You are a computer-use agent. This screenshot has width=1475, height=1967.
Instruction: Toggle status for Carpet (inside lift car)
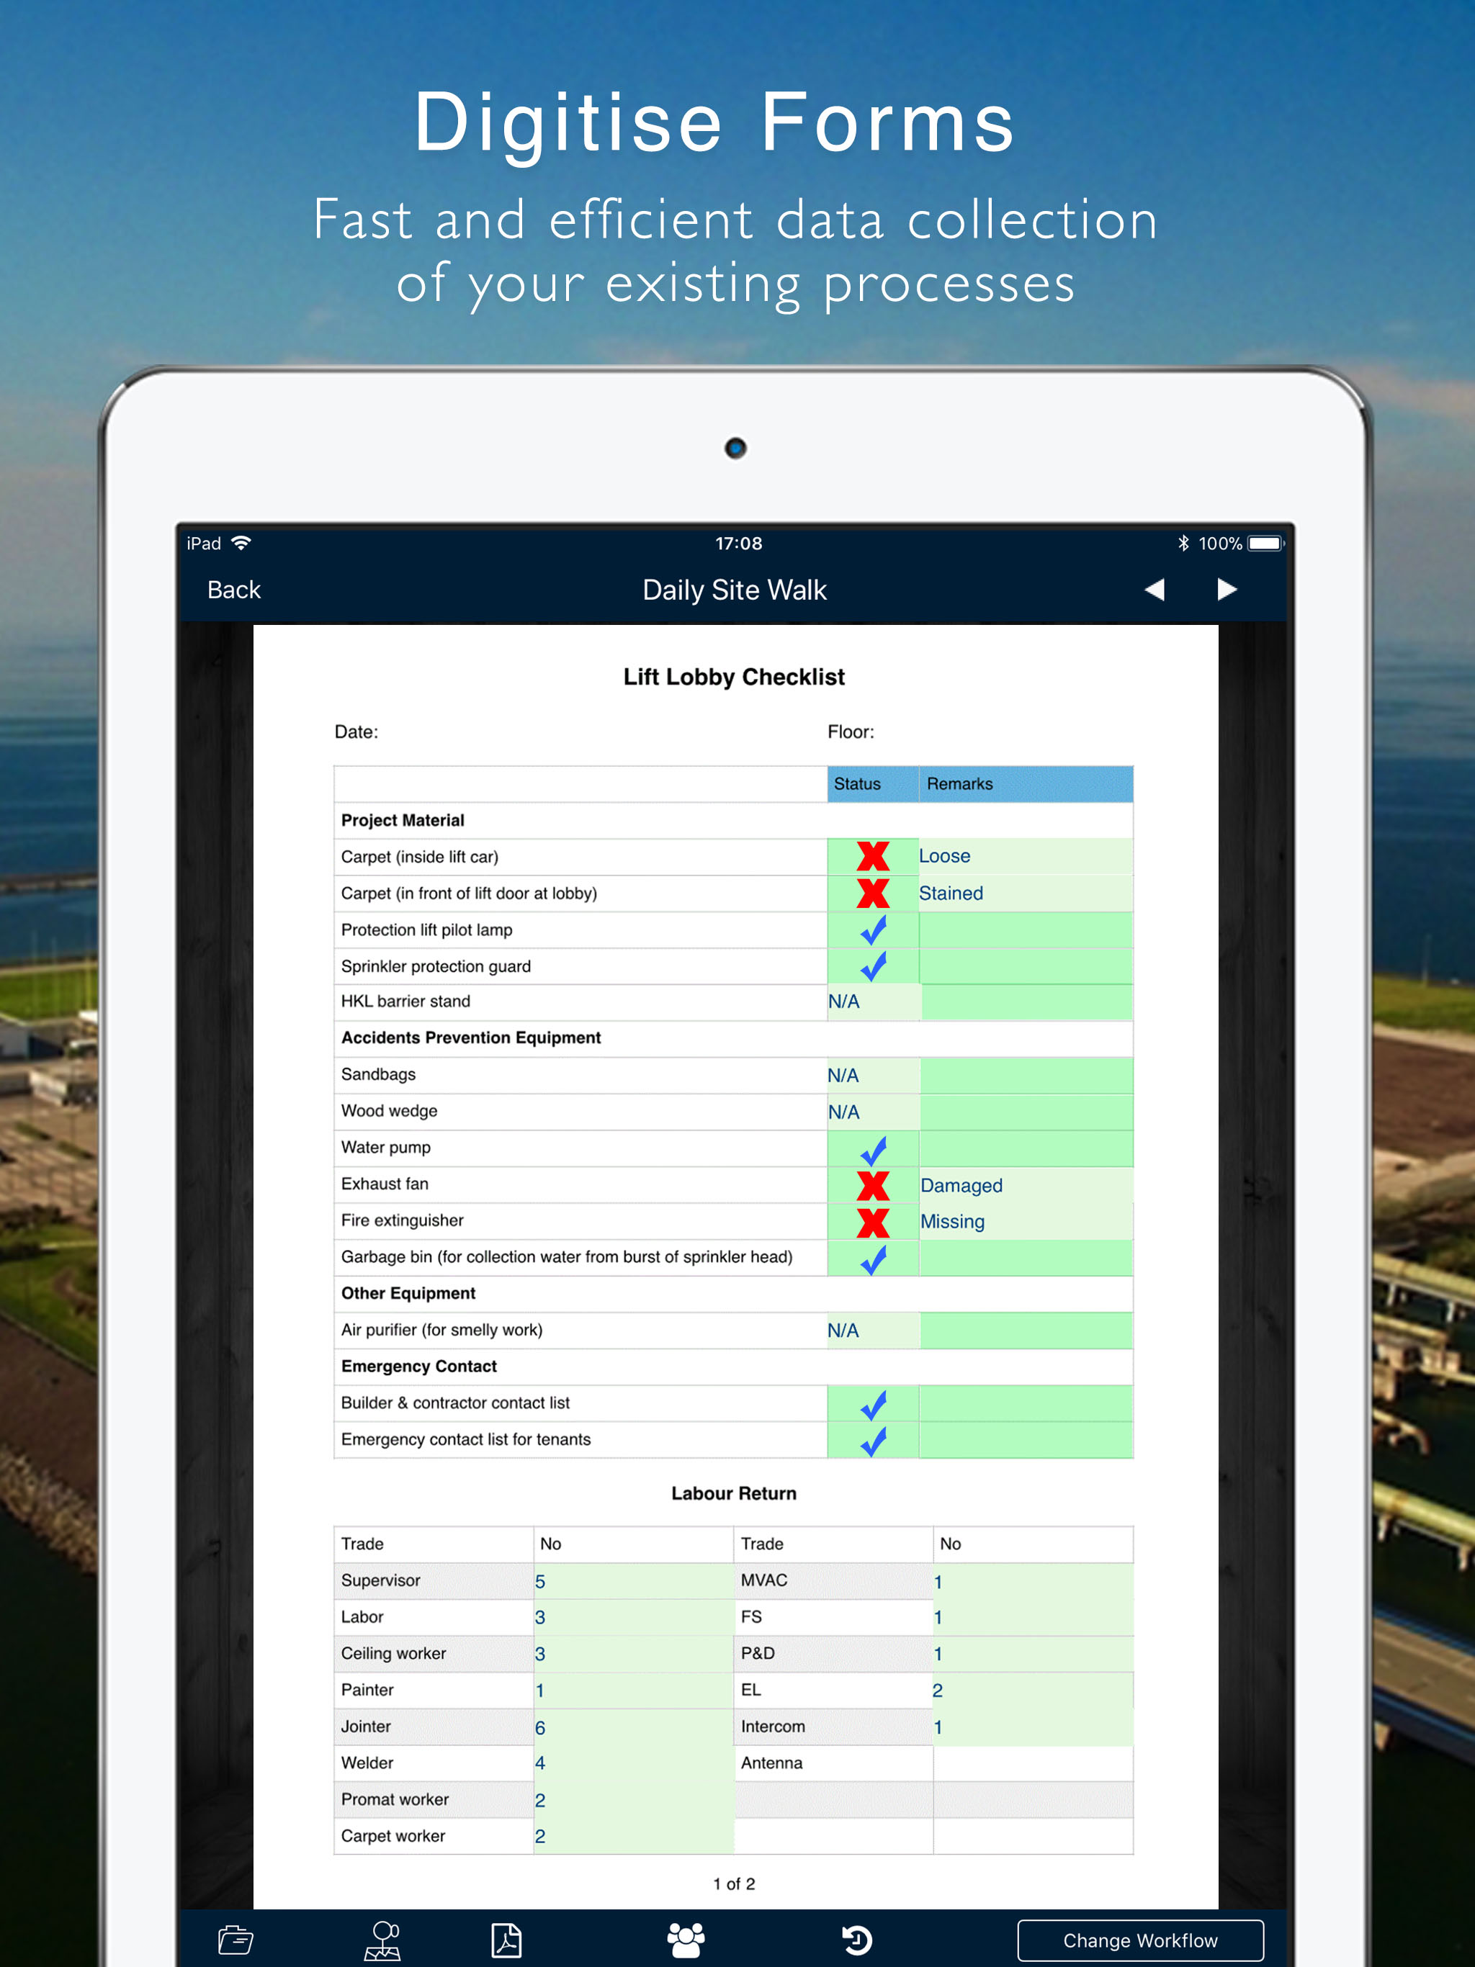point(873,856)
